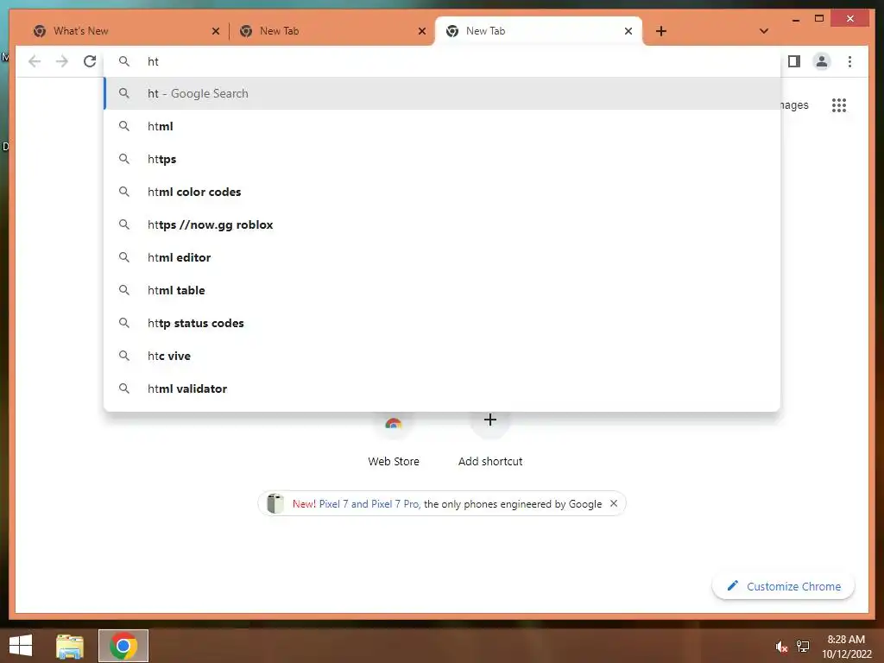The image size is (884, 663).
Task: Open the Images link
Action: point(794,104)
